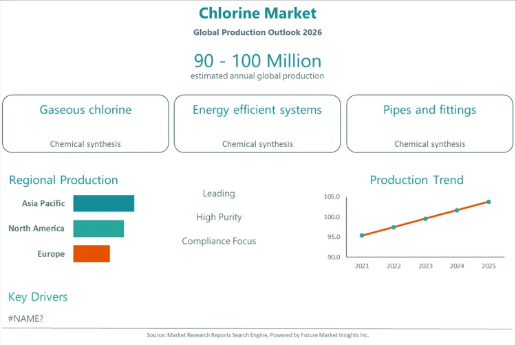Image resolution: width=516 pixels, height=346 pixels.
Task: Click the 105.0 y-axis label
Action: click(x=332, y=196)
